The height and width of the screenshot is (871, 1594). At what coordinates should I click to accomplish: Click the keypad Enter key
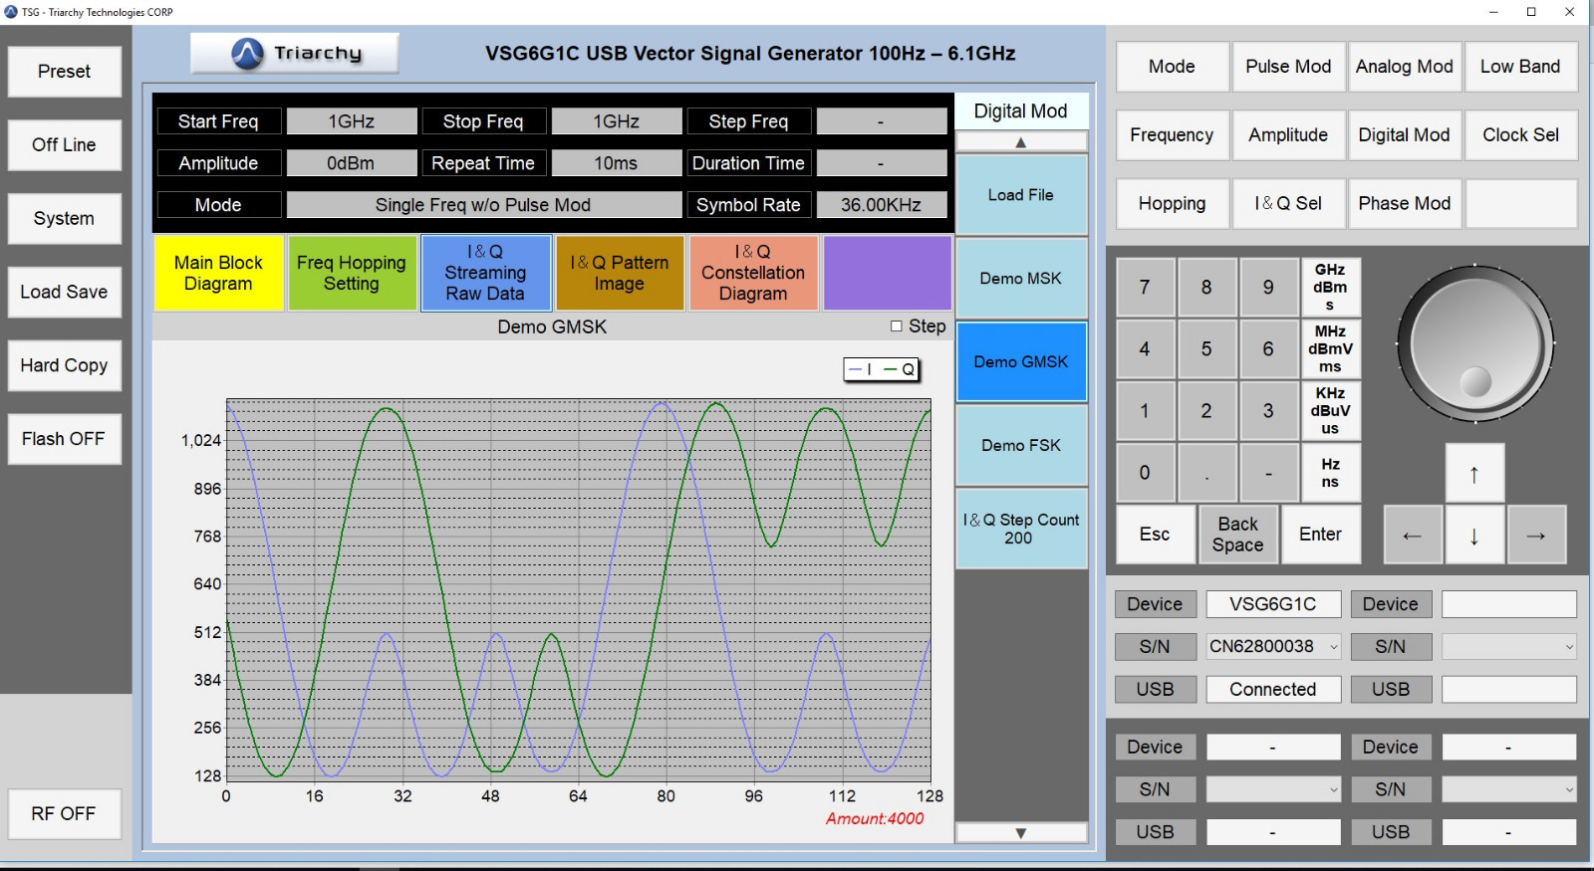1321,535
